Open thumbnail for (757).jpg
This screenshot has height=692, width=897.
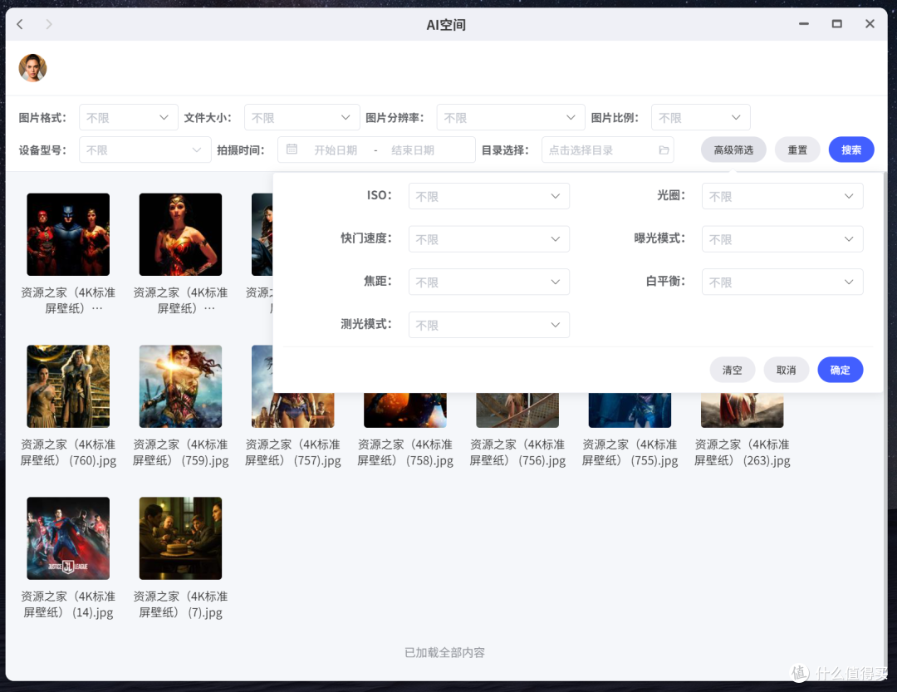293,410
